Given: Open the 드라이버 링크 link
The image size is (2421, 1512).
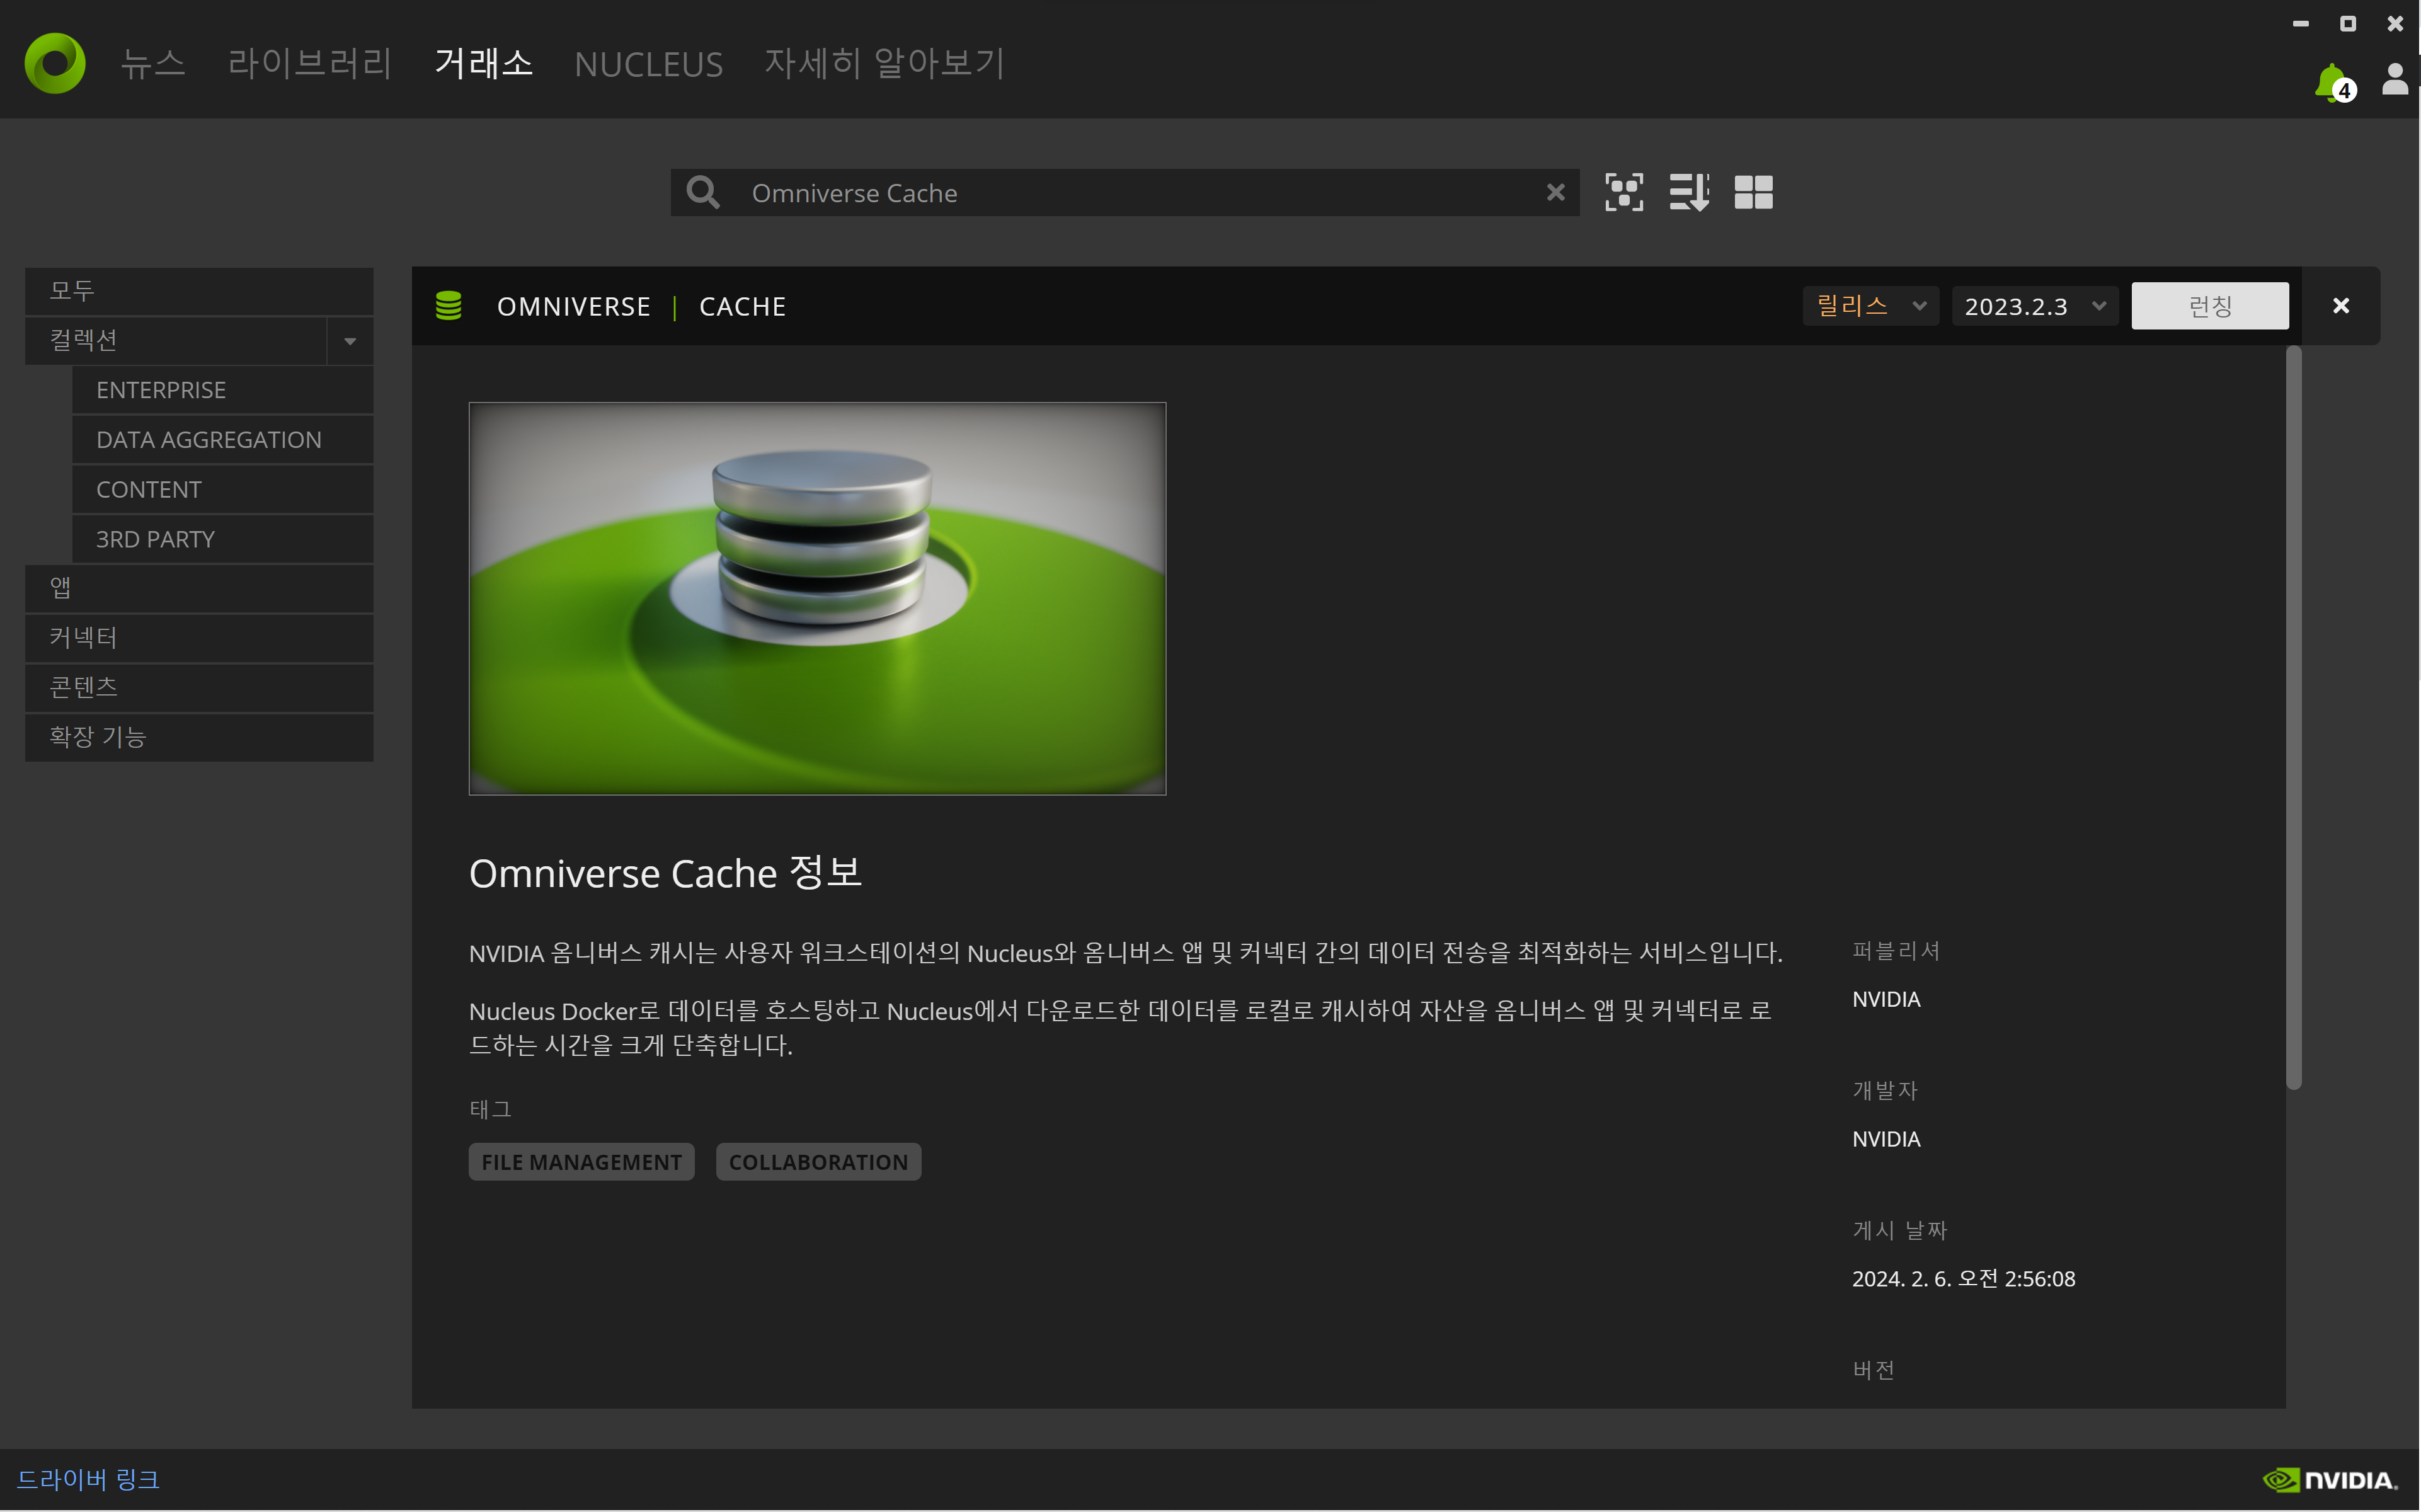Looking at the screenshot, I should click(88, 1479).
